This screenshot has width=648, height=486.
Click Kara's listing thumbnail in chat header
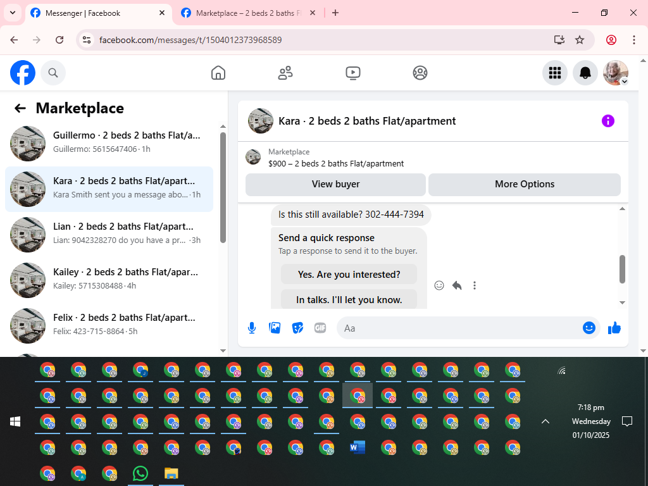tap(260, 121)
